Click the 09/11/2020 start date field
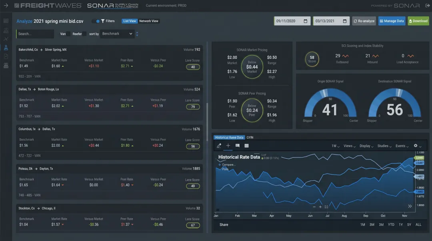 (292, 21)
